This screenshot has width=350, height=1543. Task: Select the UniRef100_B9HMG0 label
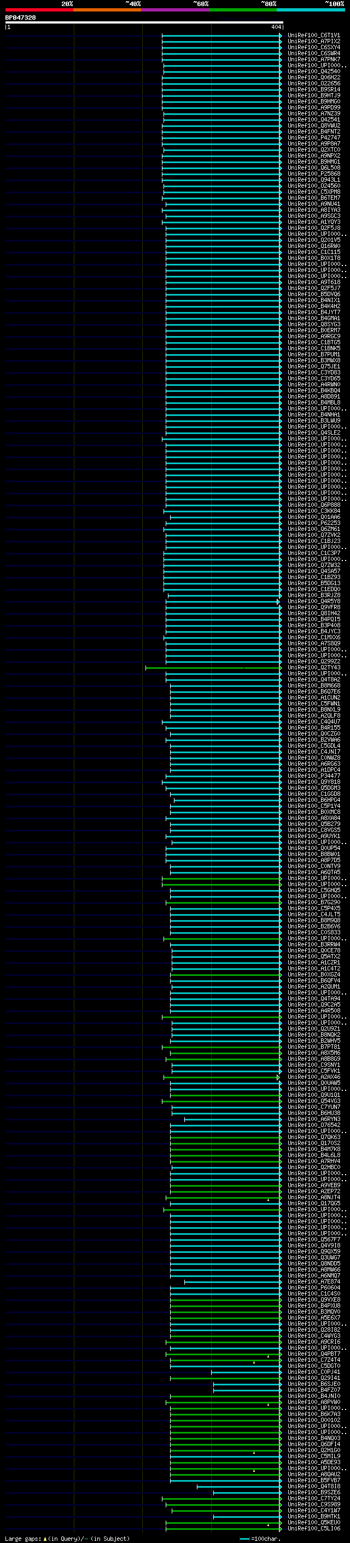pyautogui.click(x=314, y=101)
